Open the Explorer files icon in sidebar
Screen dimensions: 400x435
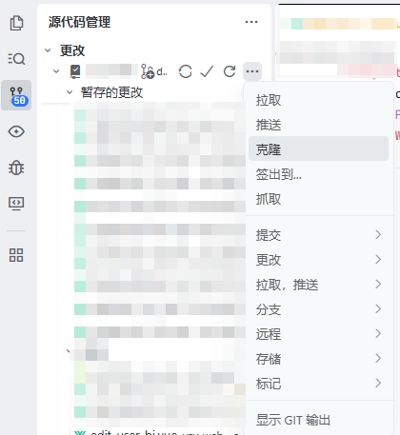[x=16, y=23]
